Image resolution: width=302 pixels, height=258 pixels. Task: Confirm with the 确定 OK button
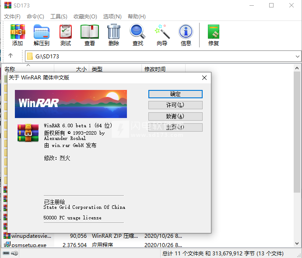click(175, 94)
